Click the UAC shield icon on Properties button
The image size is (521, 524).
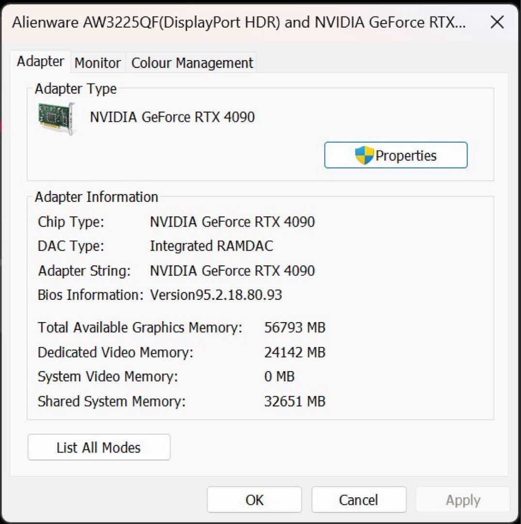pos(365,155)
